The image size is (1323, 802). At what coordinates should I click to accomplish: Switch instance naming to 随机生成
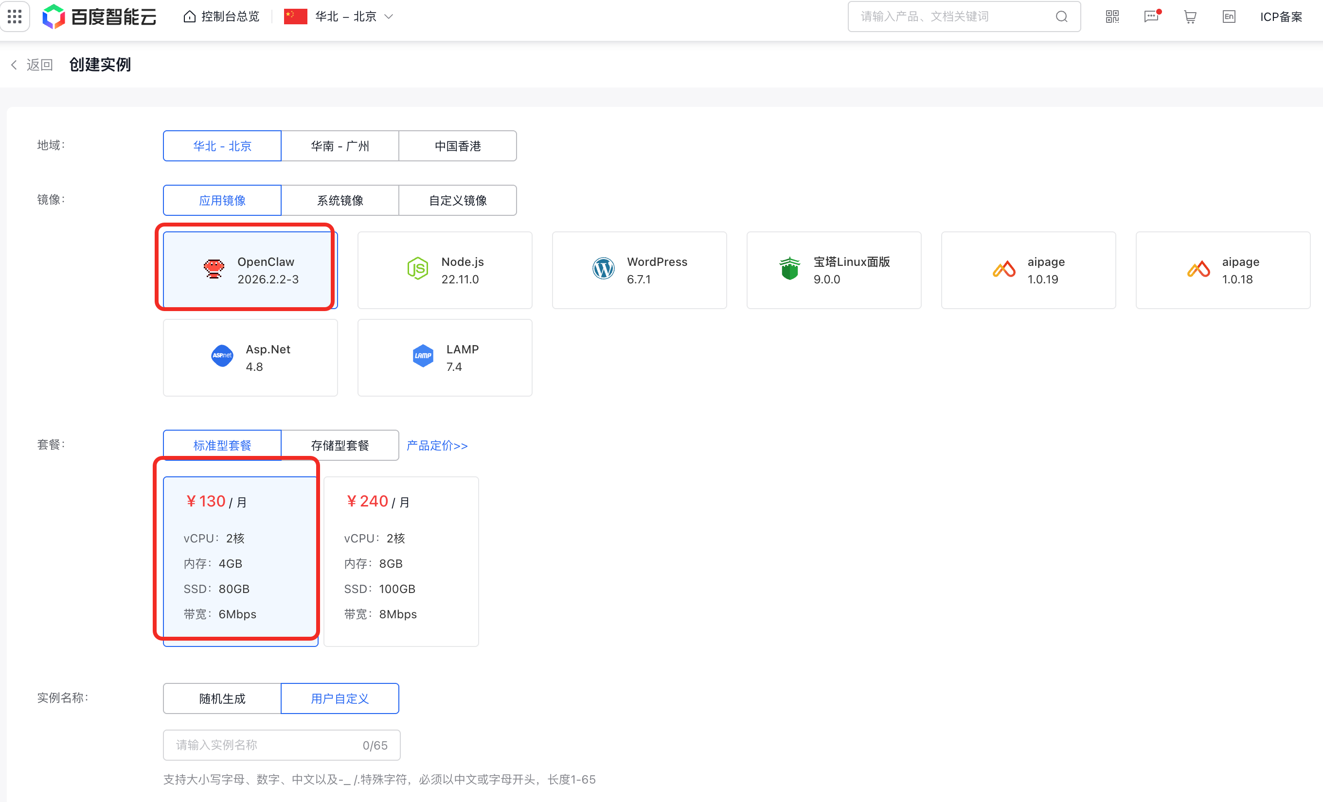click(221, 698)
